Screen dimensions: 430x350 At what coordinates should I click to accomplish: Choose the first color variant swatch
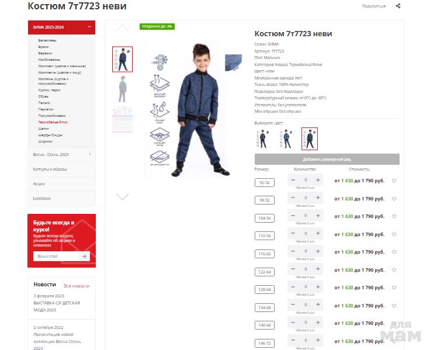click(263, 139)
